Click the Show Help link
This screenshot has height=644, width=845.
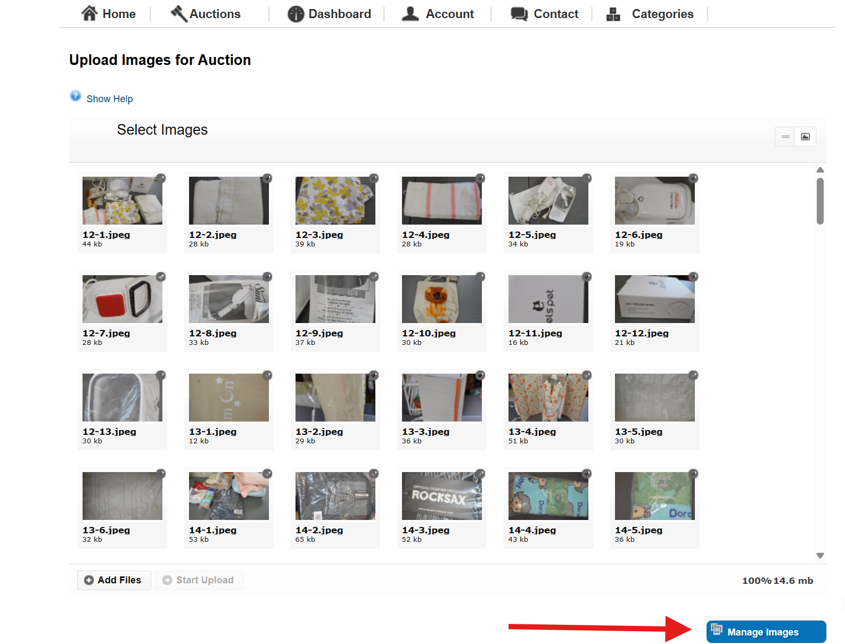click(110, 99)
